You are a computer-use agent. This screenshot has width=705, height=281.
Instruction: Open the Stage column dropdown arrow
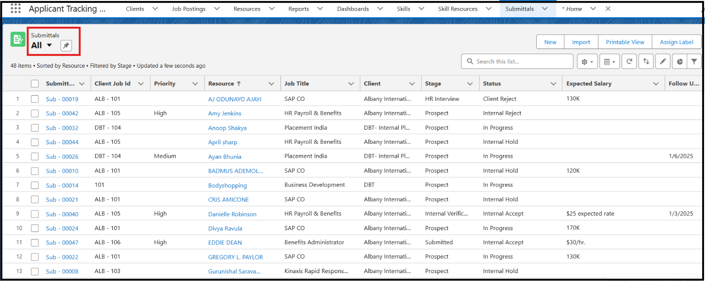[x=470, y=84]
